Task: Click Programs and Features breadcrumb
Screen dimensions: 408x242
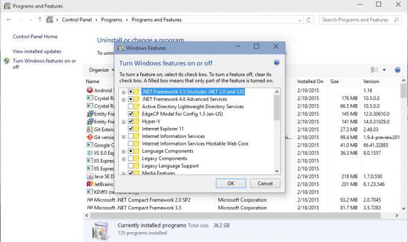Action: tap(156, 20)
